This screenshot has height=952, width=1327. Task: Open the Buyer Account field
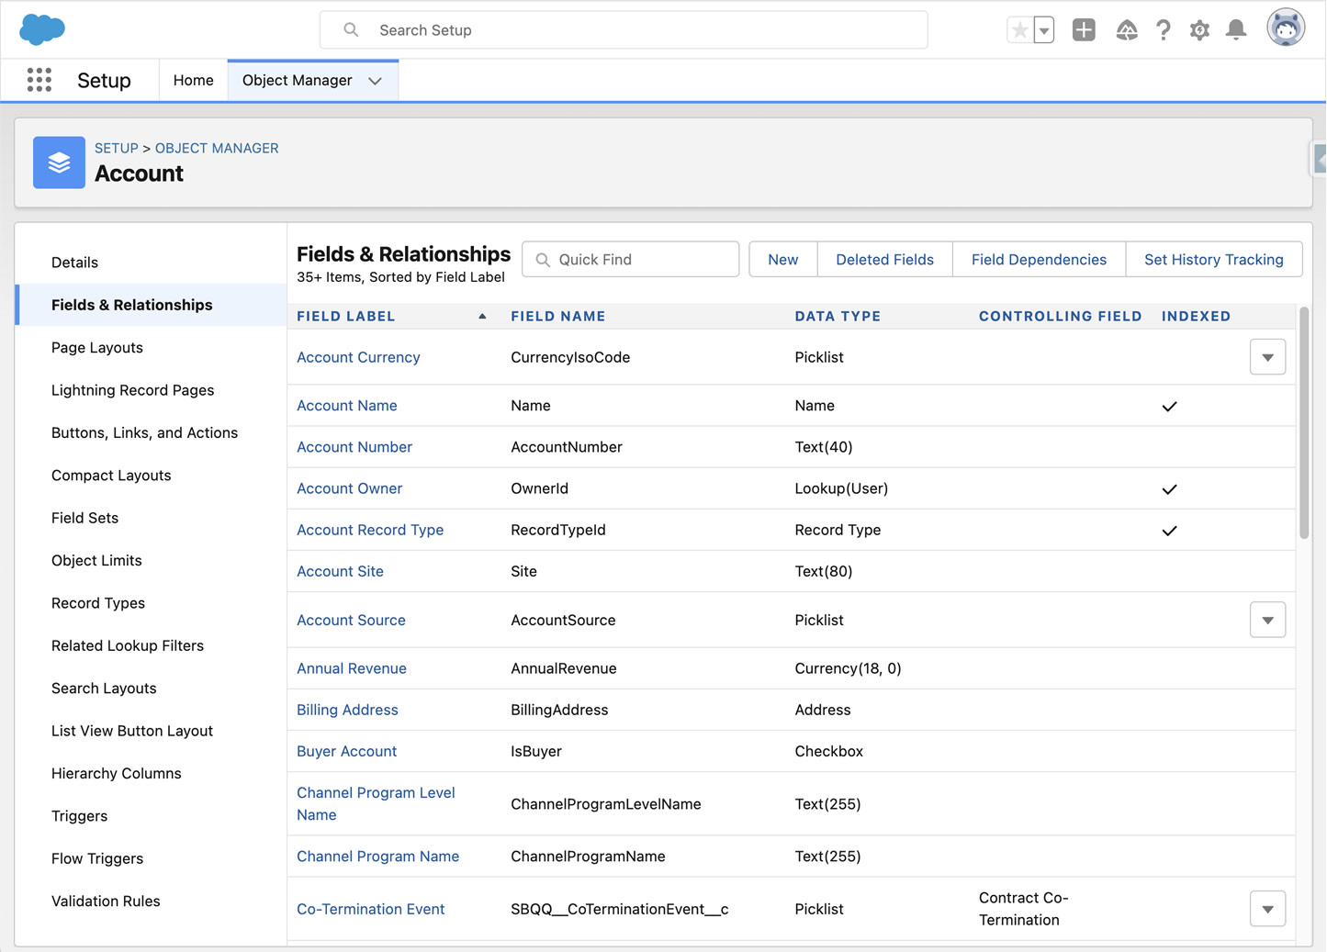(x=346, y=751)
